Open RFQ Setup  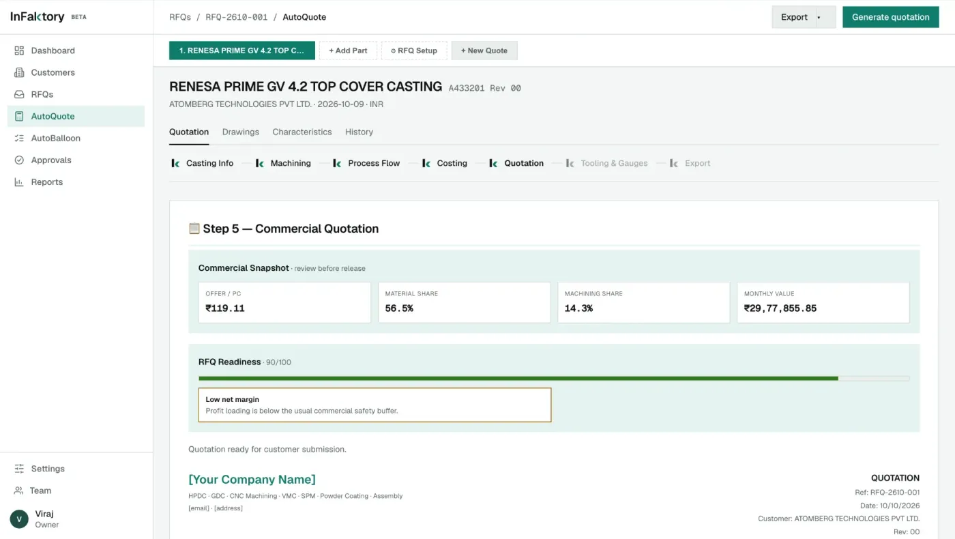click(x=414, y=50)
